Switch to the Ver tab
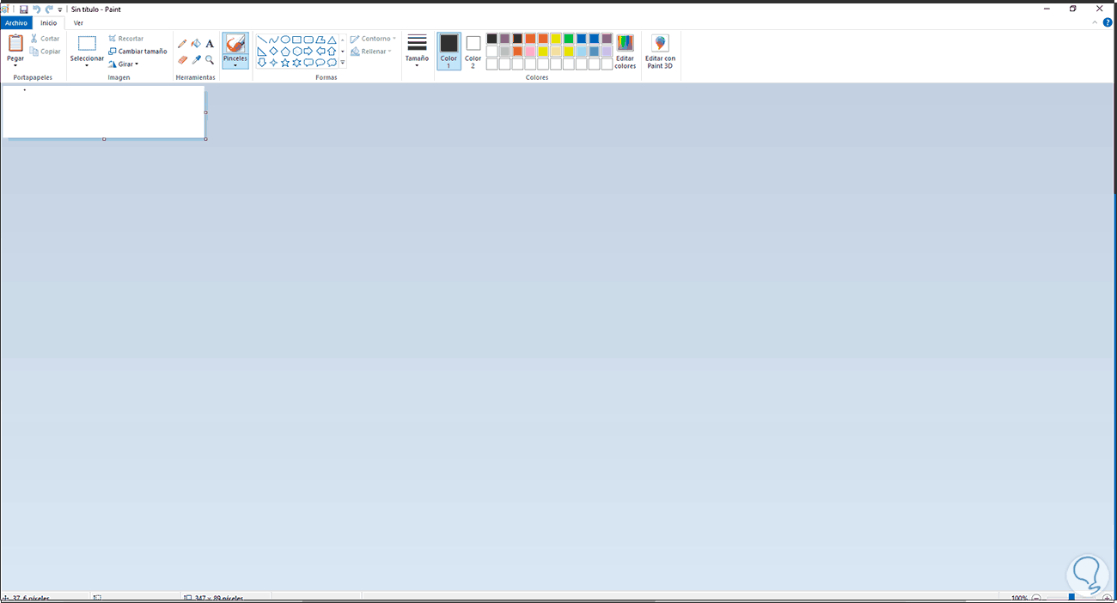 click(78, 23)
